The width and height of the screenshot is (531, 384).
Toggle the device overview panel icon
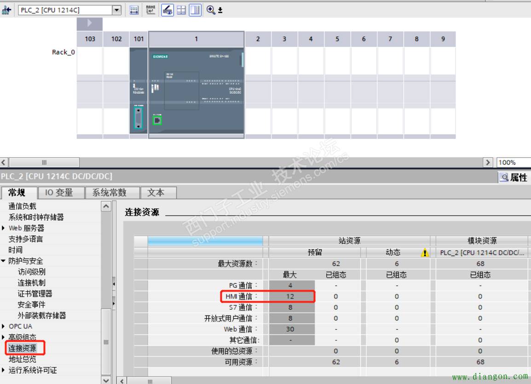pyautogui.click(x=195, y=10)
